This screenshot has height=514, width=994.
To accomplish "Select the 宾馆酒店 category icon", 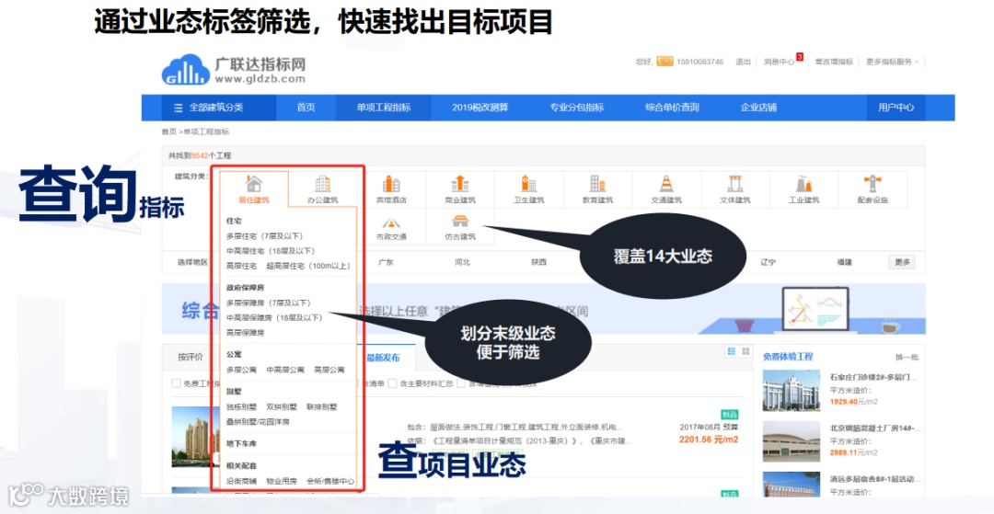I will click(x=391, y=184).
